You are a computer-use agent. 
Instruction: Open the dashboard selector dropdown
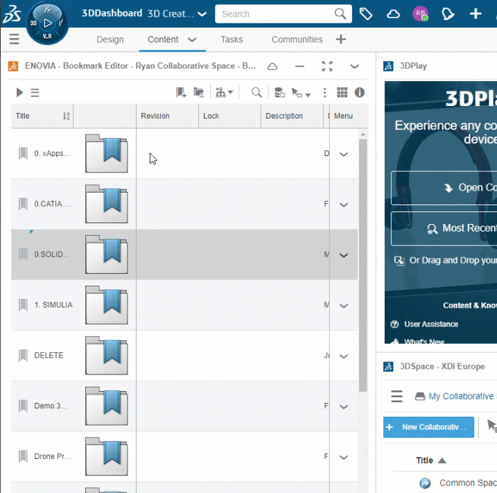[202, 14]
